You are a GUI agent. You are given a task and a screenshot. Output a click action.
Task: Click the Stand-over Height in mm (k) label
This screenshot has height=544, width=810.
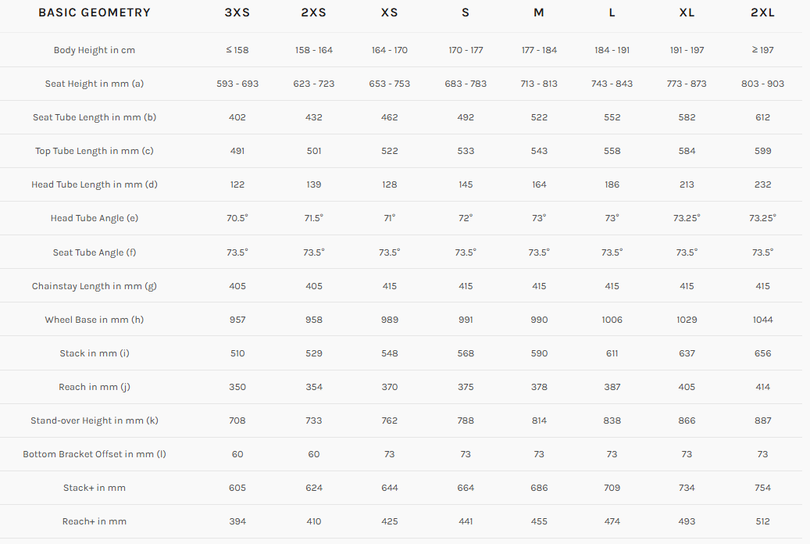pyautogui.click(x=95, y=421)
